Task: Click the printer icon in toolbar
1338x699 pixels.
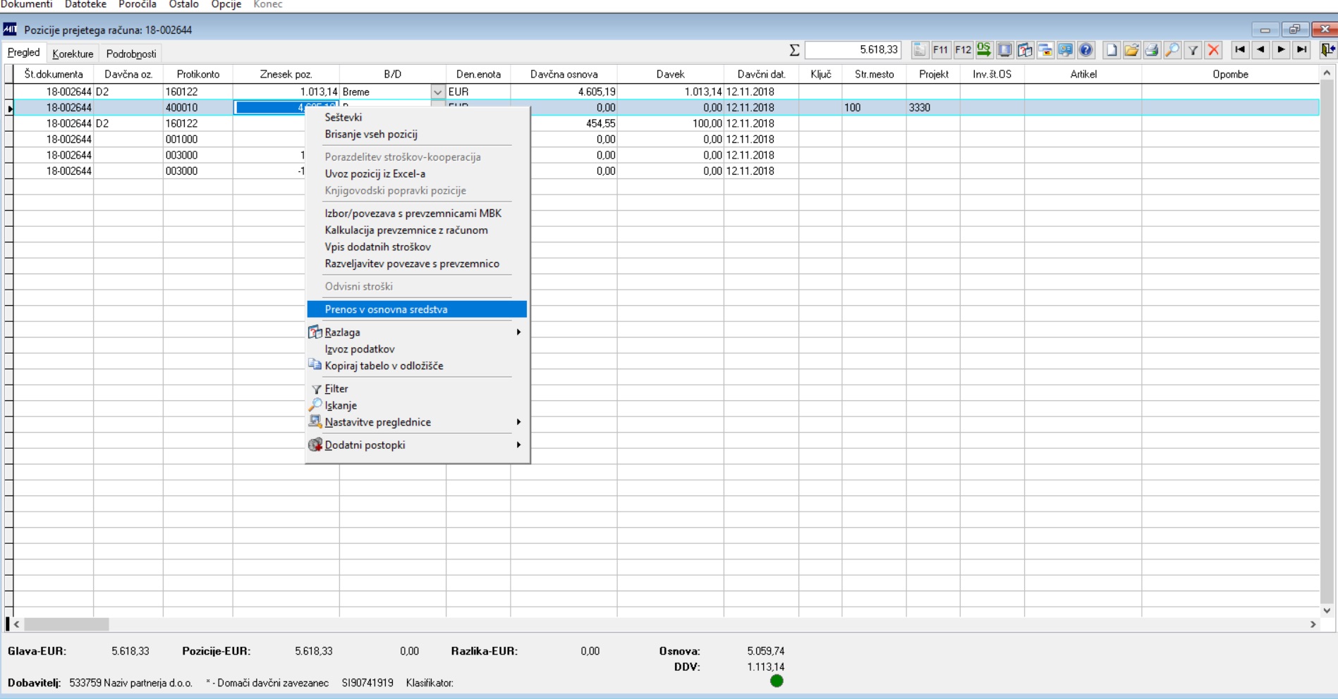Action: click(x=1152, y=50)
